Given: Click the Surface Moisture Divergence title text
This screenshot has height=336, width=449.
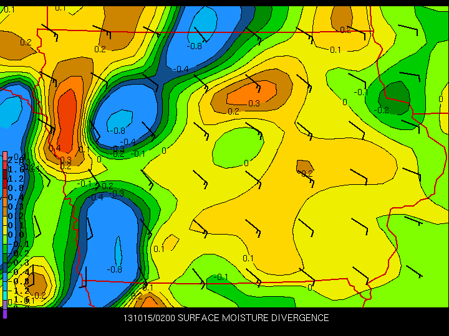Looking at the screenshot, I should pyautogui.click(x=253, y=318).
